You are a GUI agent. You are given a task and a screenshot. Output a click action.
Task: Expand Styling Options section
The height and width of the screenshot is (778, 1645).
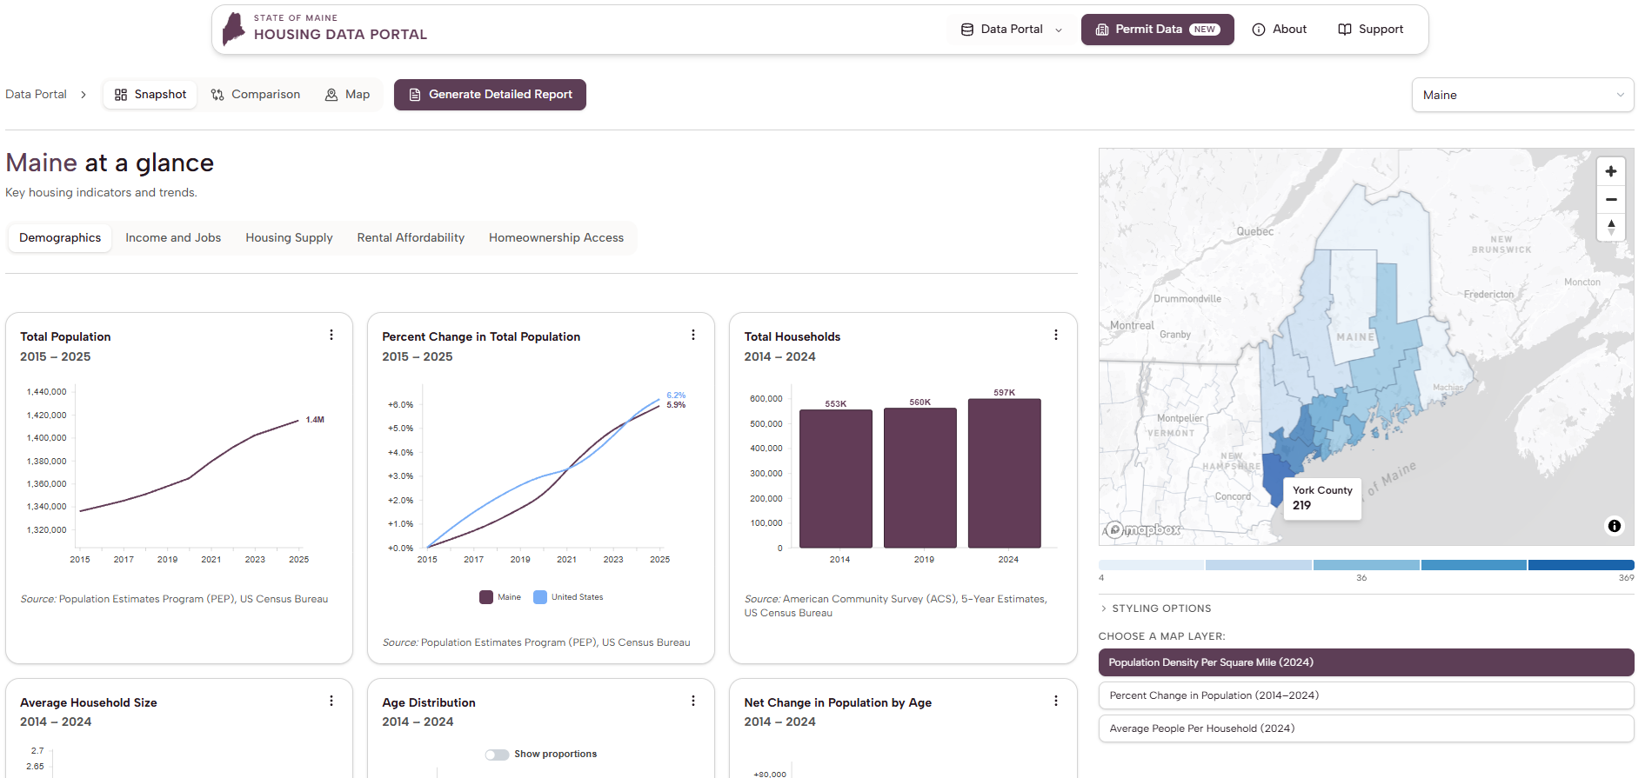click(1155, 608)
